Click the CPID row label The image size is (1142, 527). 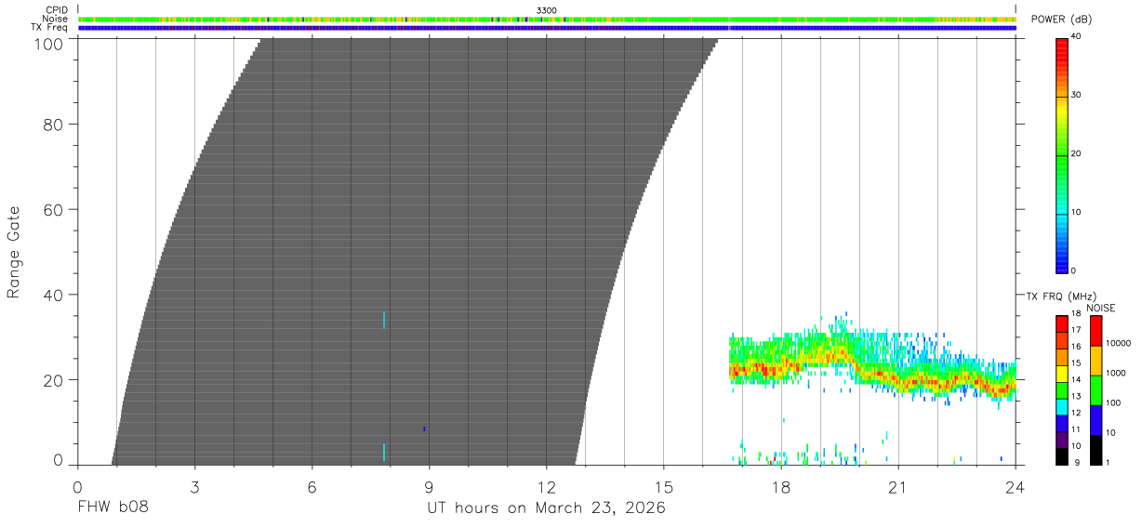(x=57, y=10)
